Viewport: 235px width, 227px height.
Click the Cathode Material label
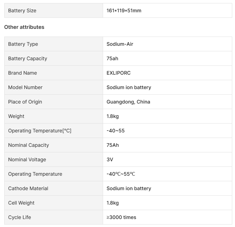tap(28, 188)
